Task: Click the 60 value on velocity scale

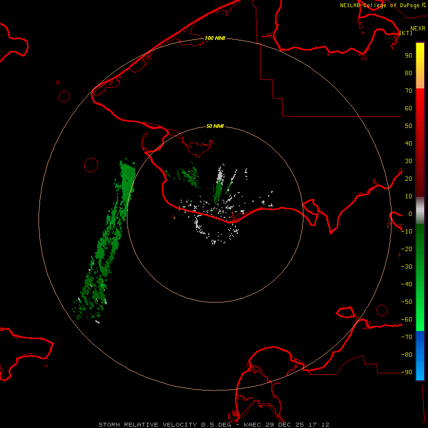Action: pyautogui.click(x=409, y=108)
